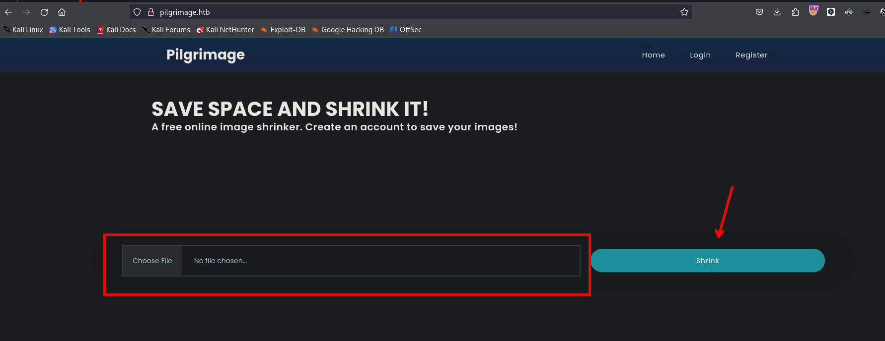Go to the Home nav link
Image resolution: width=885 pixels, height=341 pixels.
(x=653, y=55)
